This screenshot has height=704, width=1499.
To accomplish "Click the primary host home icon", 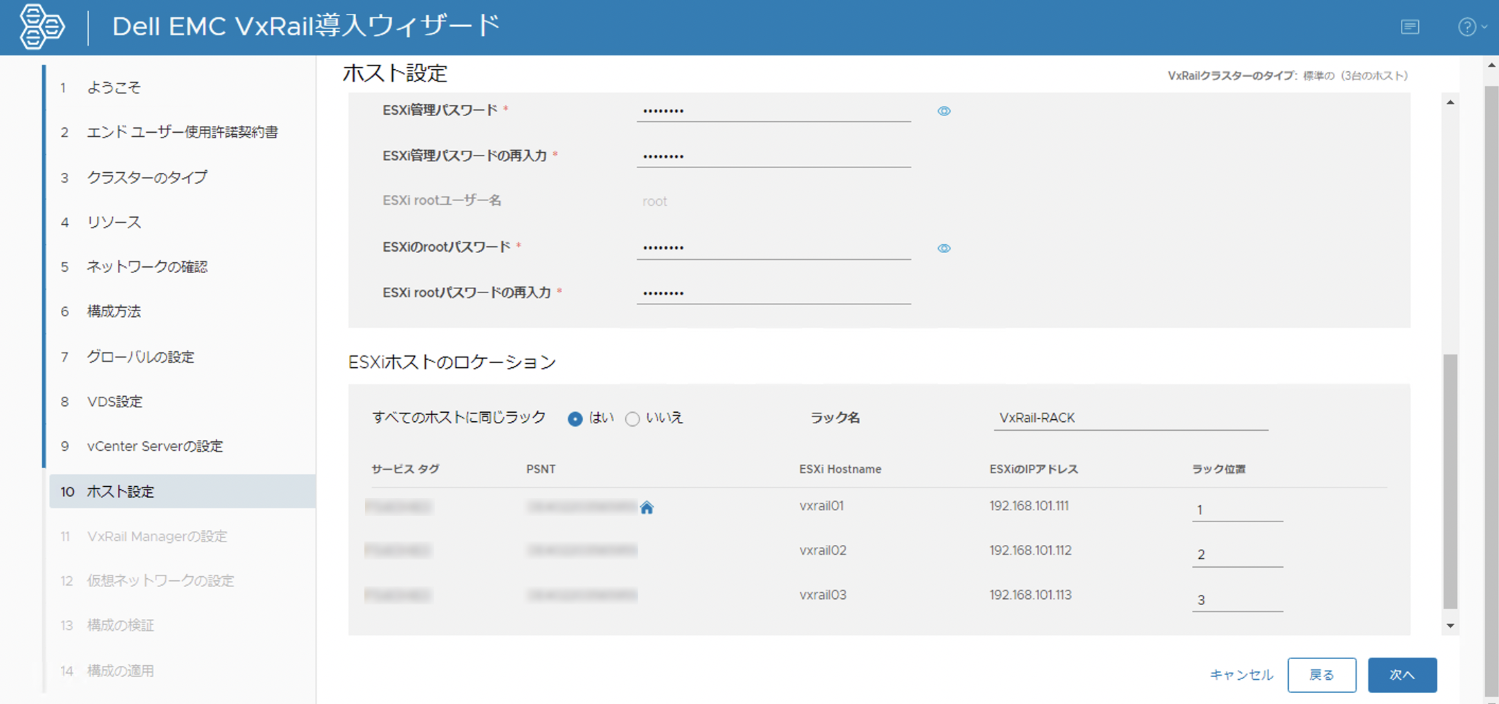I will click(646, 508).
